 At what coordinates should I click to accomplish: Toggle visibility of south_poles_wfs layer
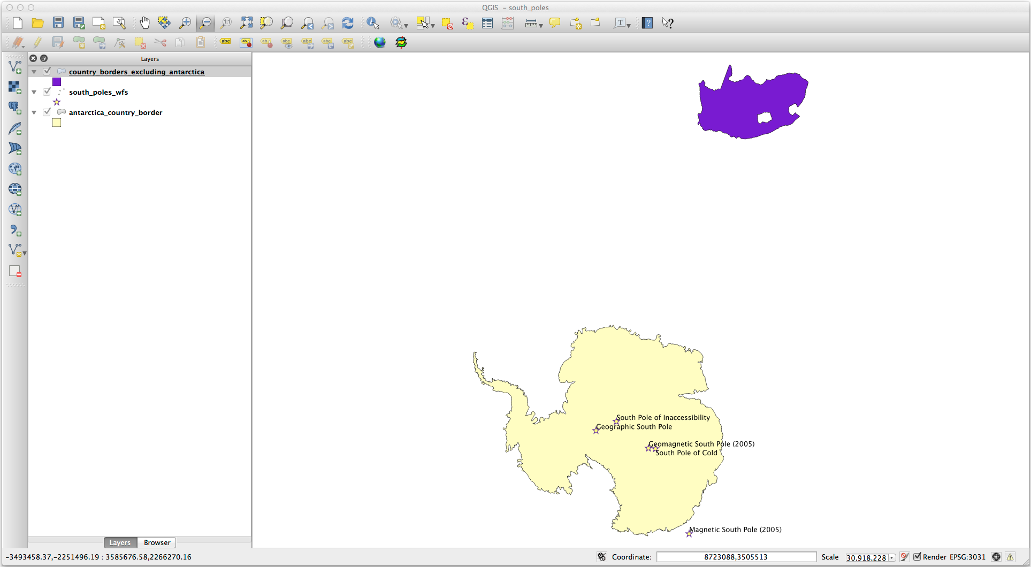47,92
